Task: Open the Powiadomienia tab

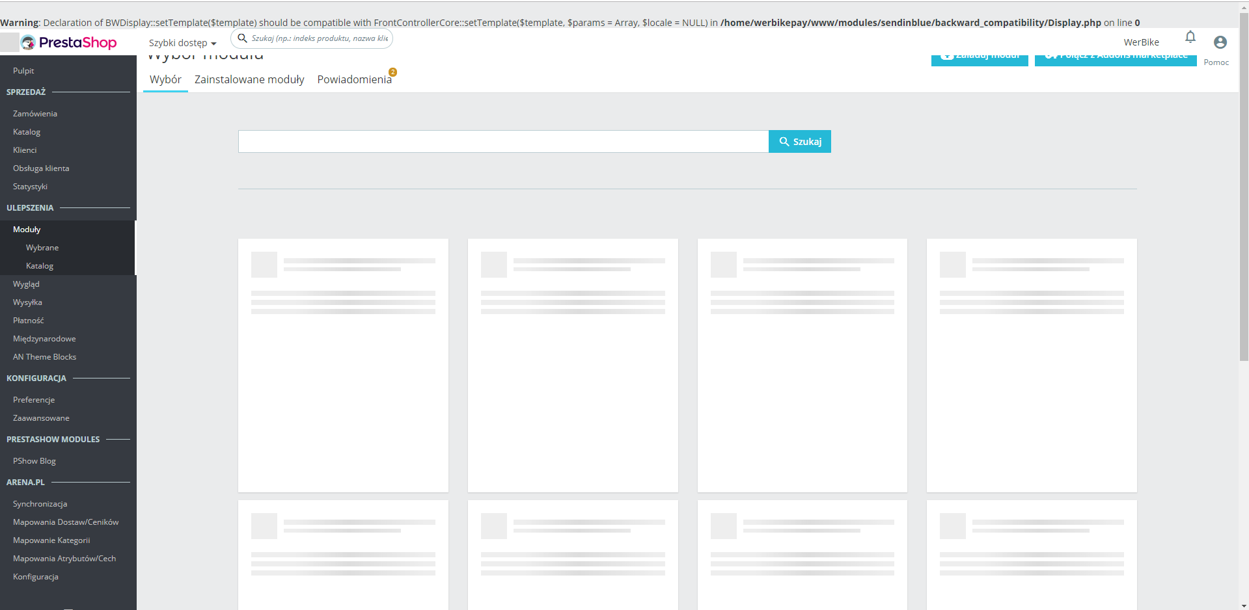Action: (355, 79)
